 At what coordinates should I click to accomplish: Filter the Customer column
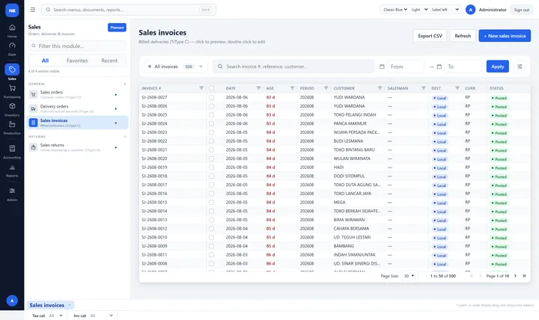pos(380,88)
